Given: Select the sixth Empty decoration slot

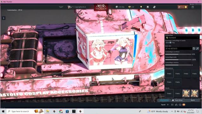Looking at the screenshot, I should 177,82.
